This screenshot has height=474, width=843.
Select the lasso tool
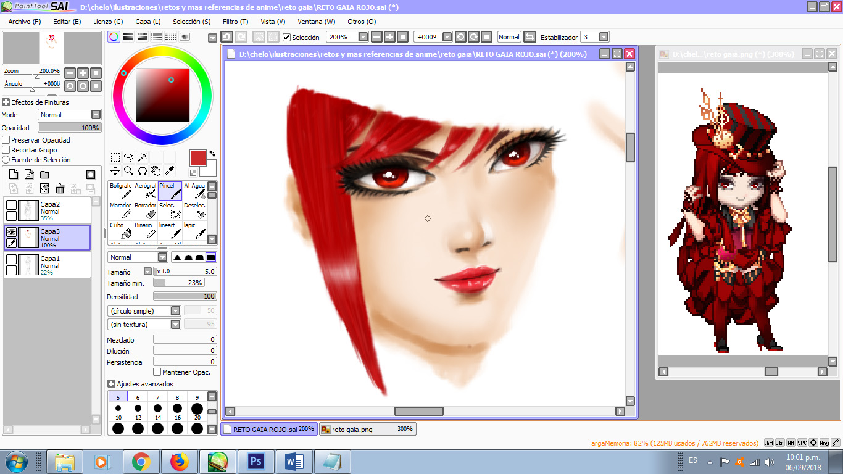point(128,157)
